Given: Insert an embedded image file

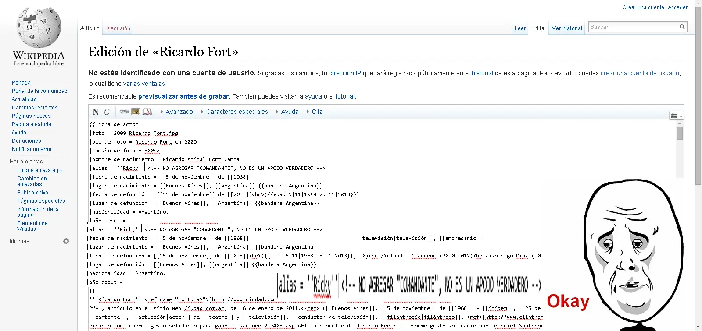Looking at the screenshot, I should point(136,112).
